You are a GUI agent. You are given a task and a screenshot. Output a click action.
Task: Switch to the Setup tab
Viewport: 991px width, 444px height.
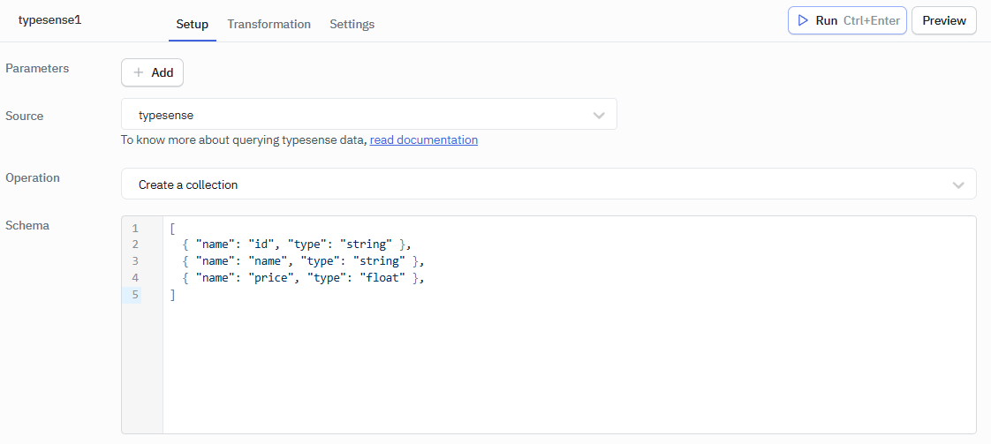[192, 24]
